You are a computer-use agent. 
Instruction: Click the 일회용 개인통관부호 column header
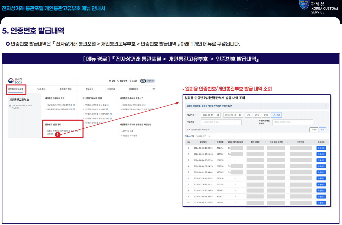235,142
